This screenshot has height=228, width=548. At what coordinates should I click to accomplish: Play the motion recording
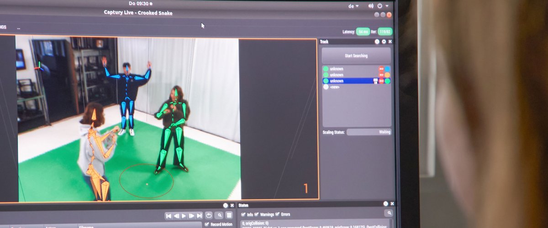(x=184, y=216)
